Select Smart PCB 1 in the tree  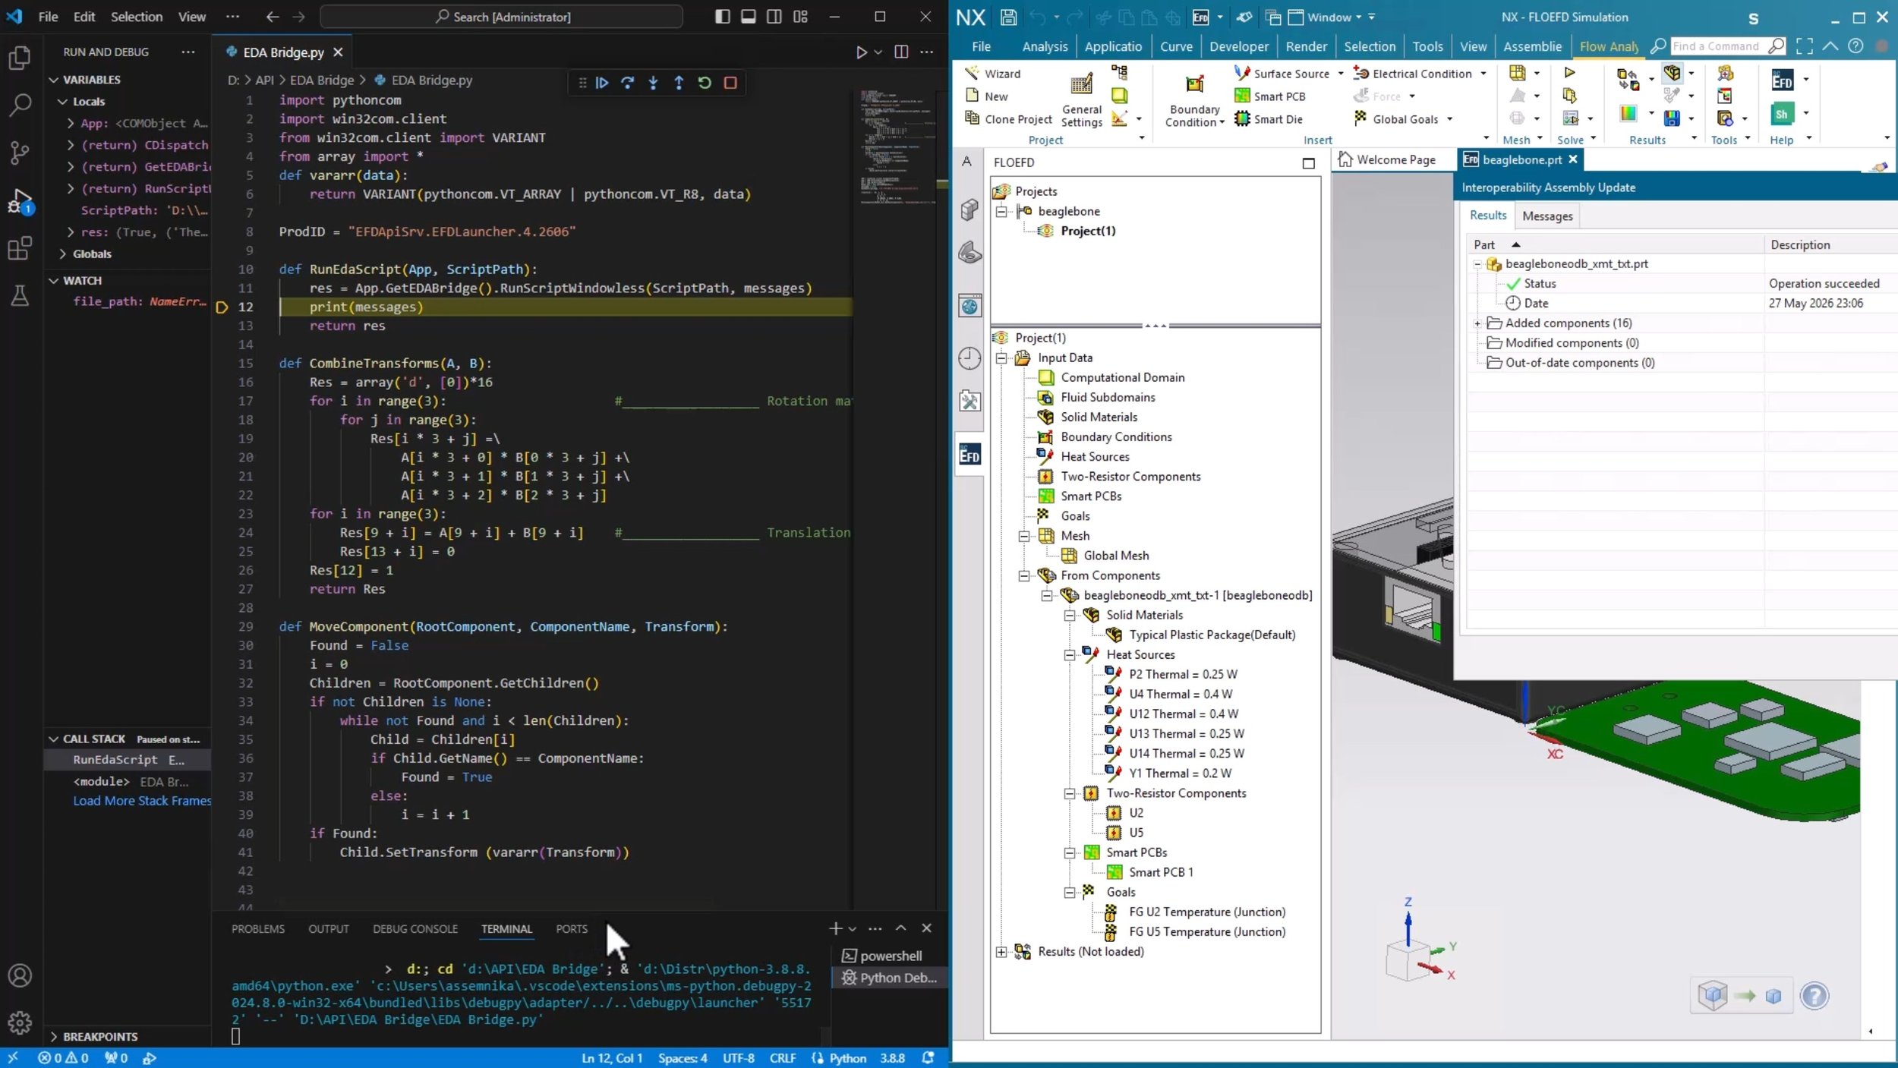[x=1161, y=872]
